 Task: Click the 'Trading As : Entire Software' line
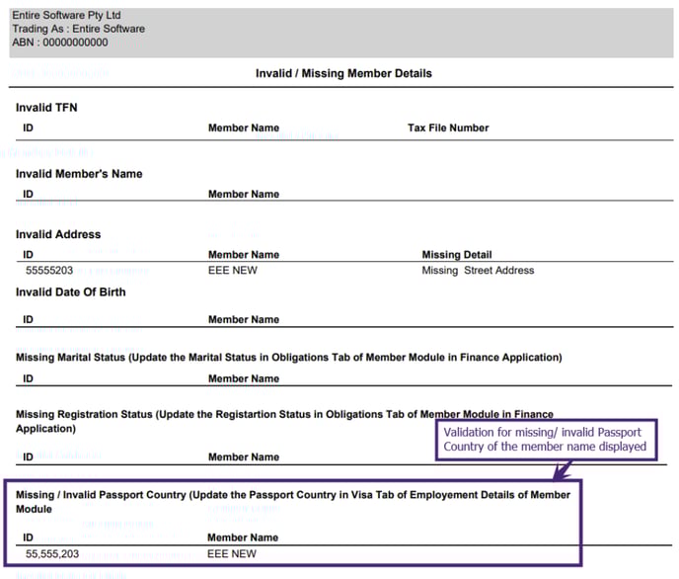78,29
